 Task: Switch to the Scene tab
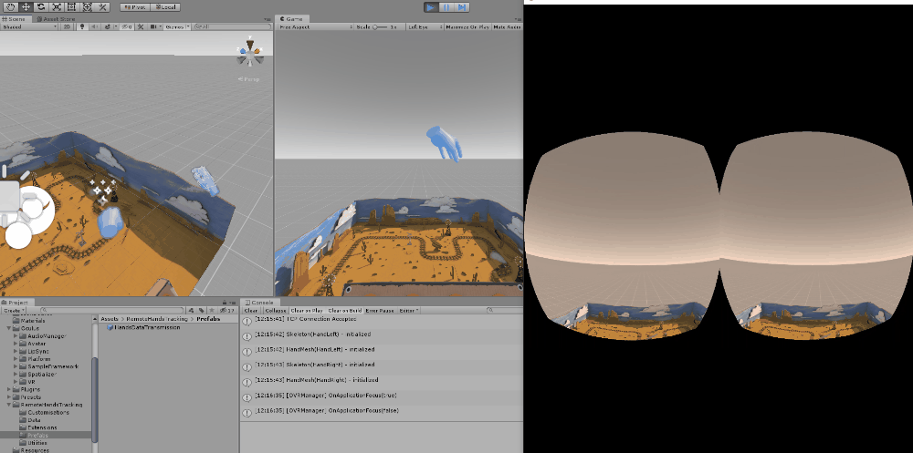(x=15, y=19)
